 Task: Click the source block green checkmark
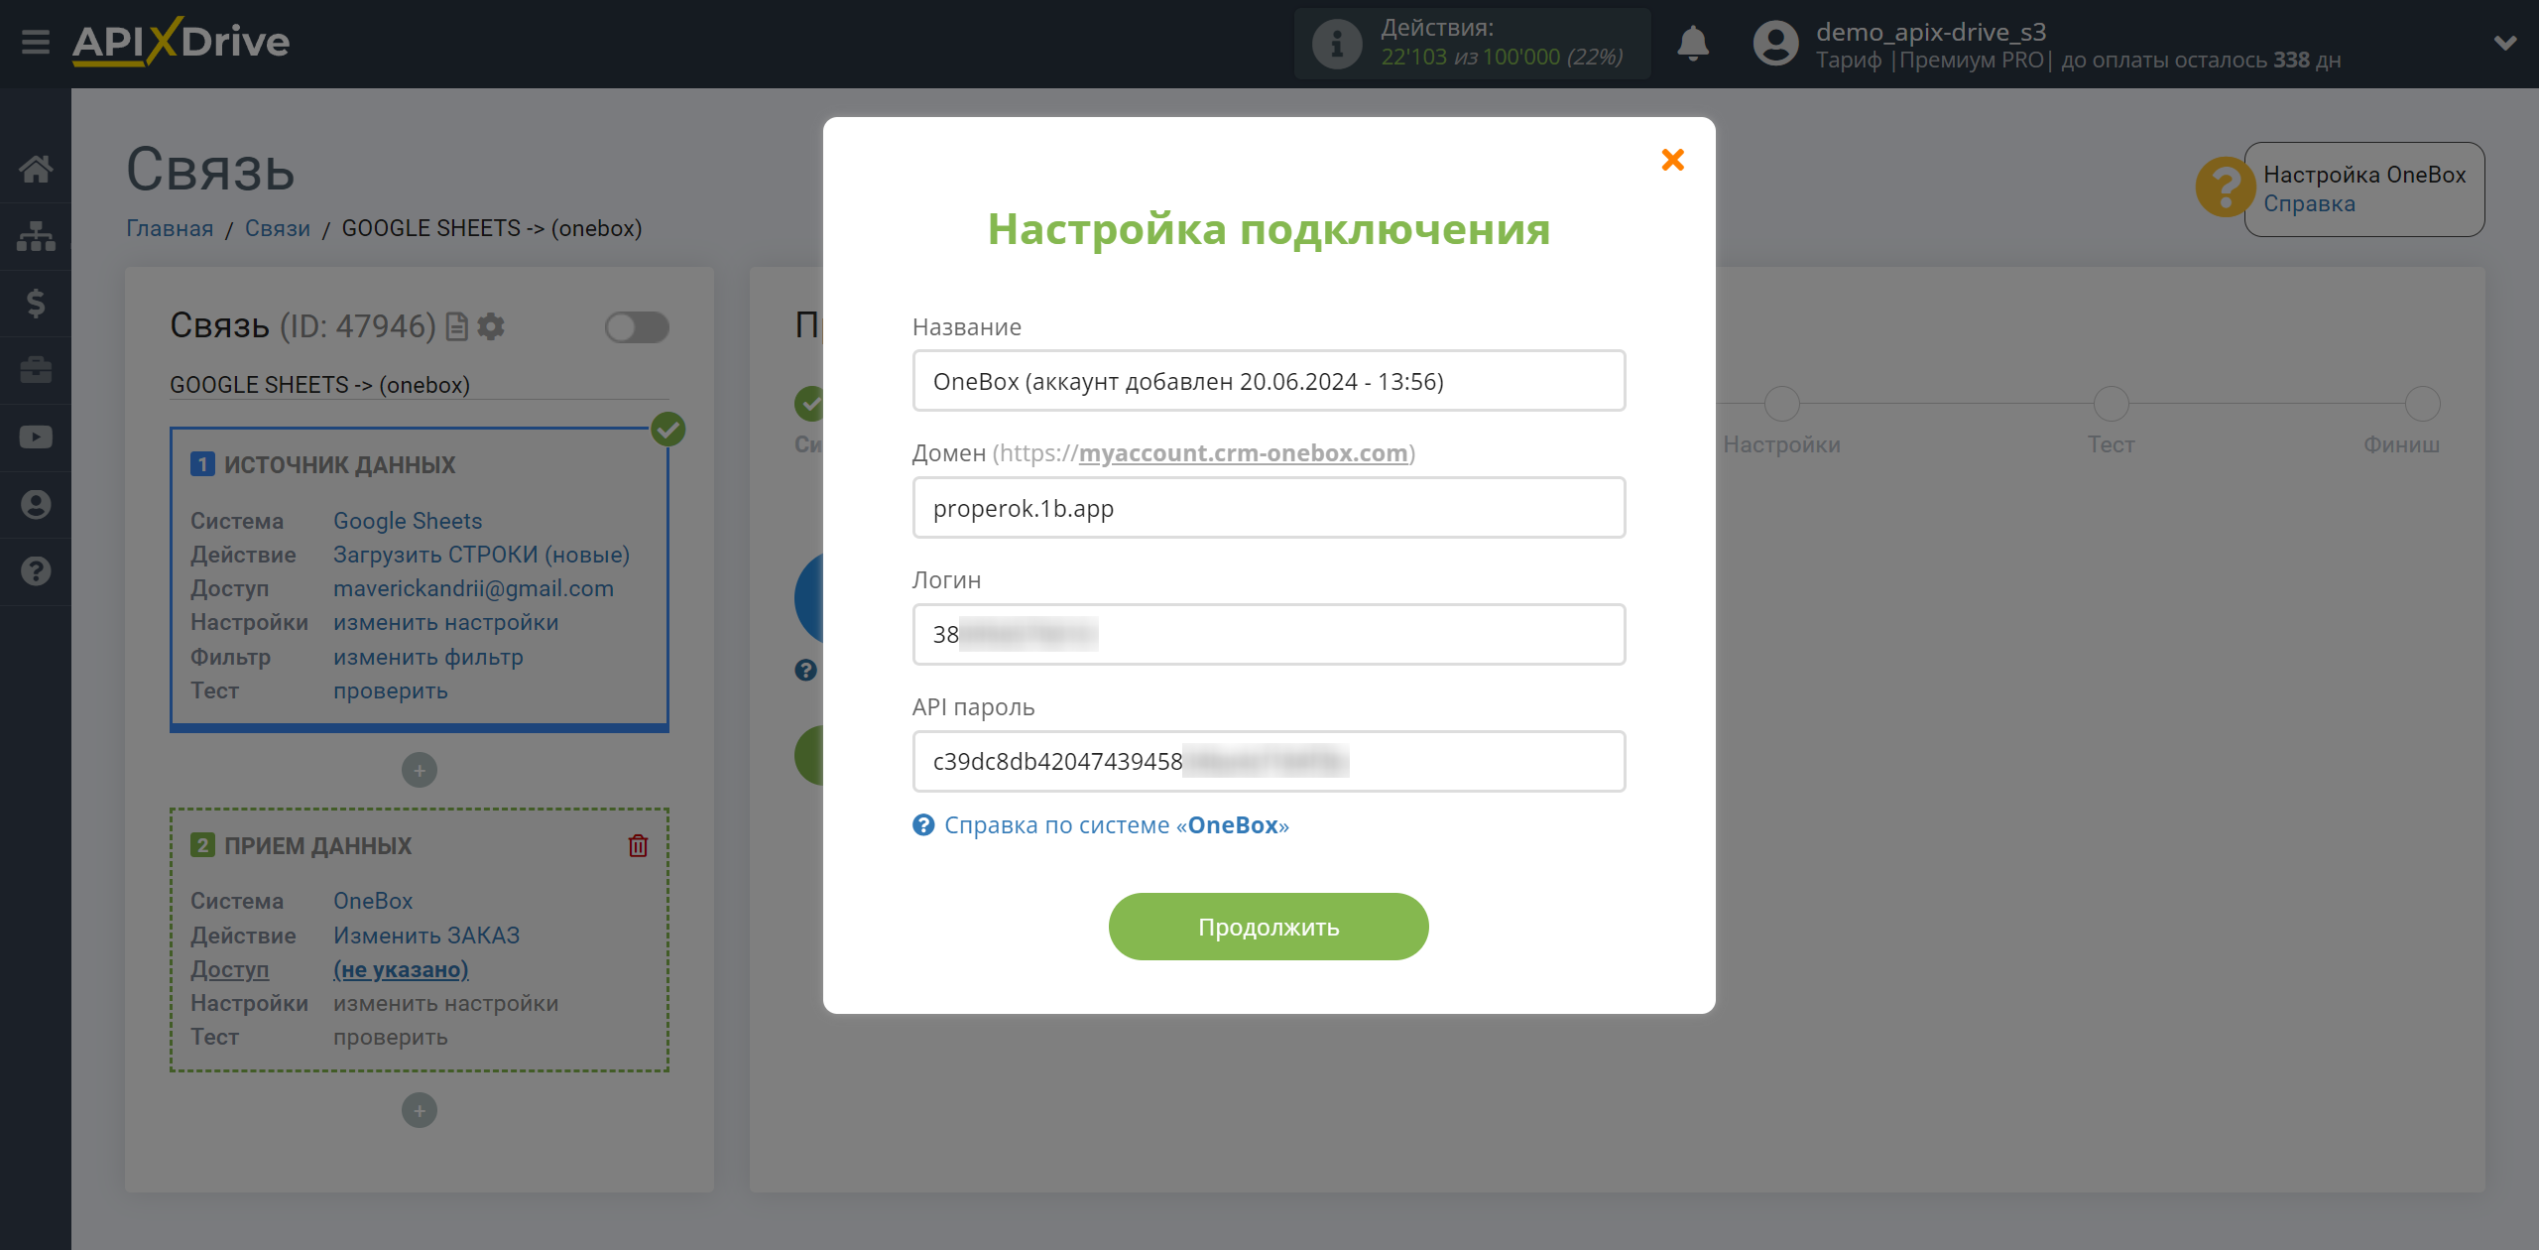(x=668, y=430)
